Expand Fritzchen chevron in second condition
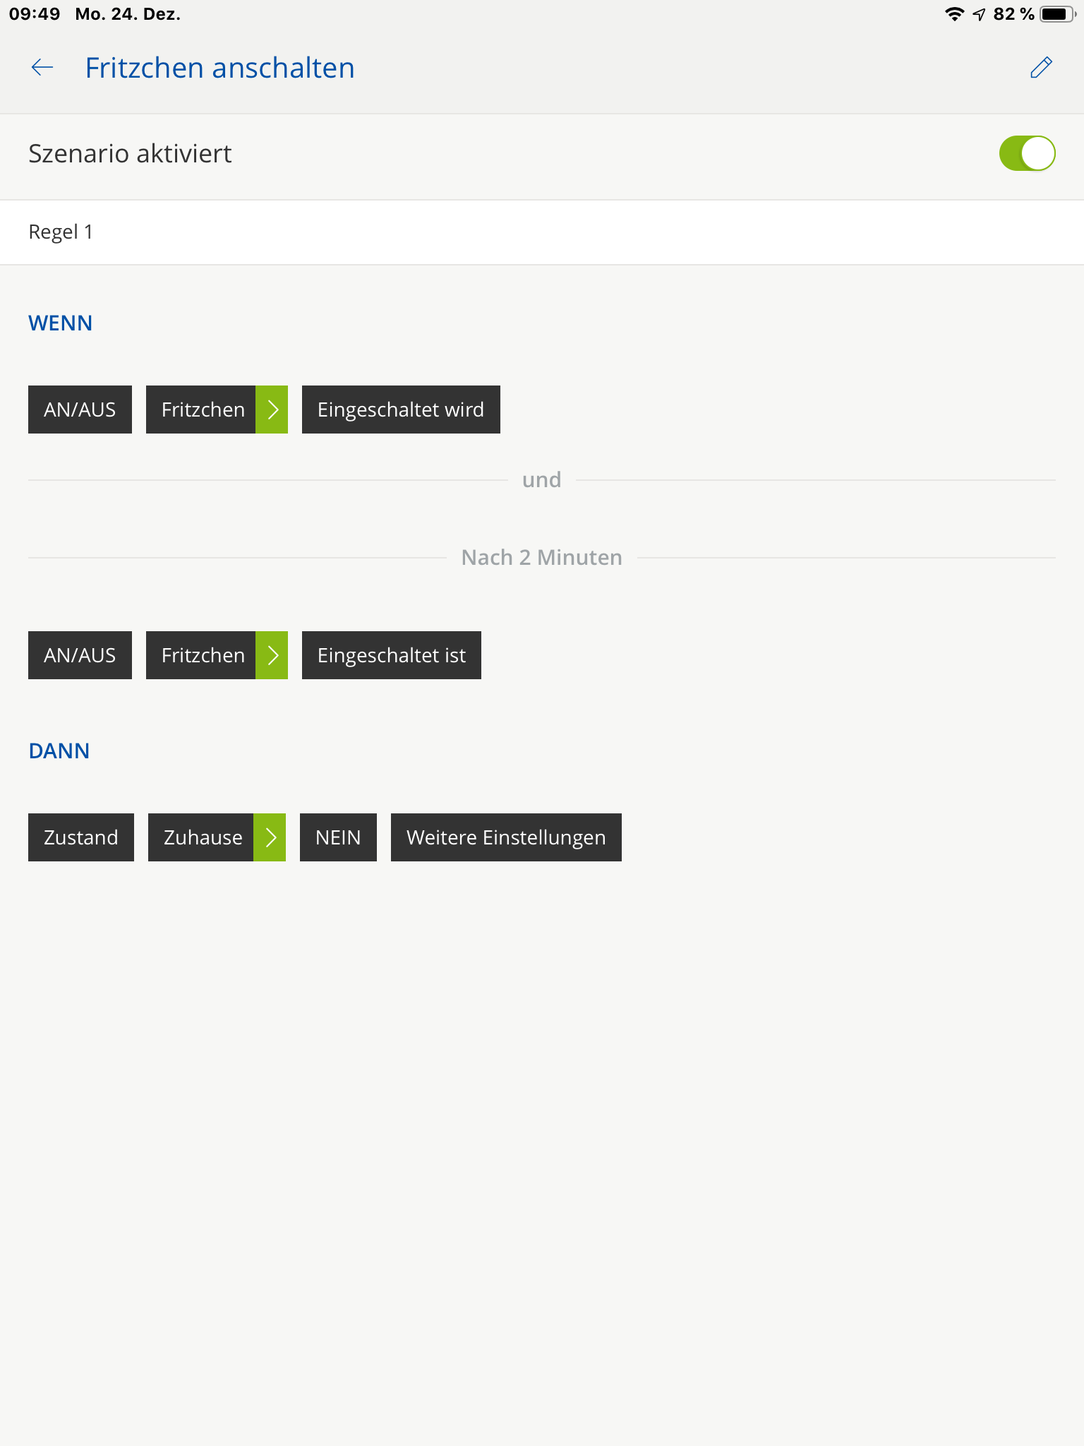This screenshot has width=1084, height=1446. point(272,655)
